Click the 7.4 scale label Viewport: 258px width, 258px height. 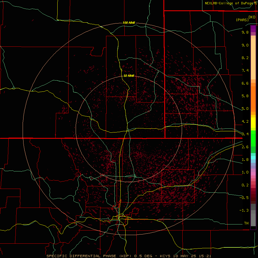coord(245,71)
